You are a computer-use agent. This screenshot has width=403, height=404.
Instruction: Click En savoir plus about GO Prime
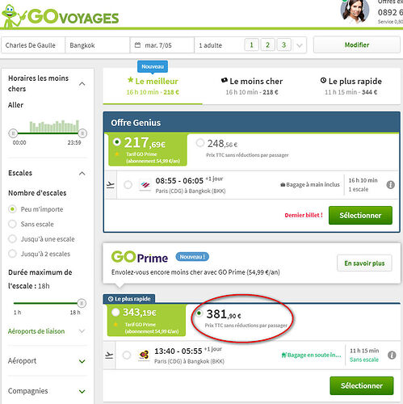pos(364,263)
